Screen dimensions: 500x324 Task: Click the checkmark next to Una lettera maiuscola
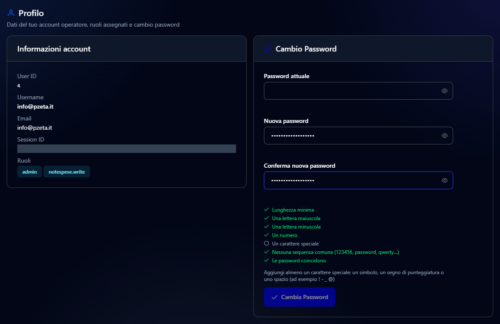(266, 218)
